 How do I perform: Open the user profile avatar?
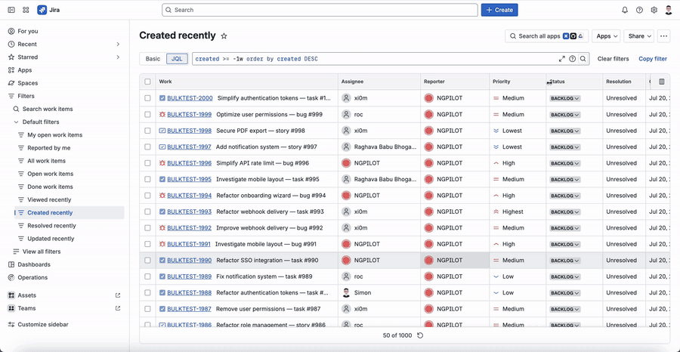tap(669, 10)
